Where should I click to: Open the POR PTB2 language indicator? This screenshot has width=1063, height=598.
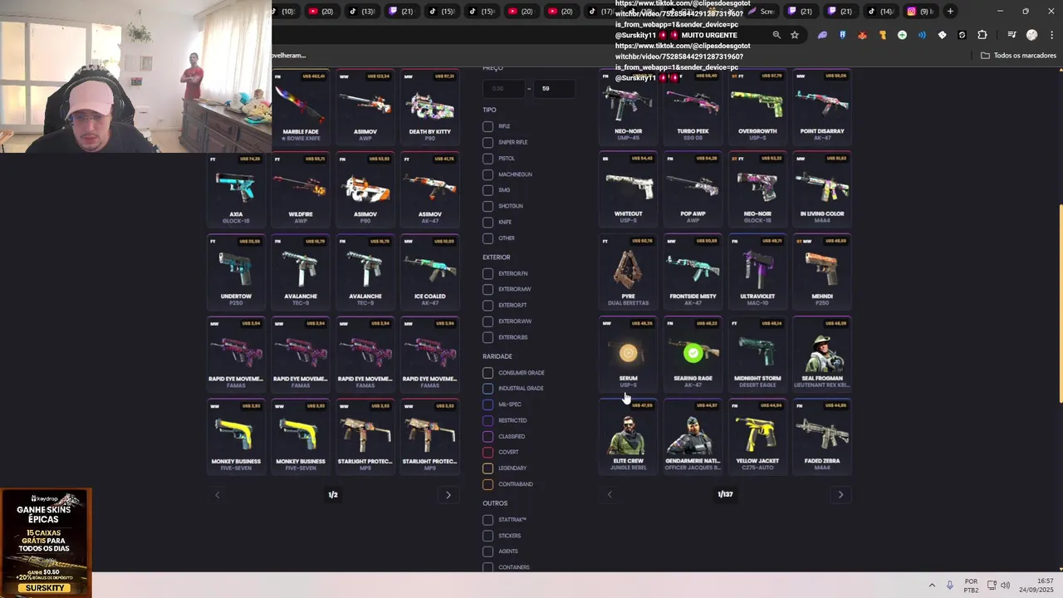tap(971, 586)
